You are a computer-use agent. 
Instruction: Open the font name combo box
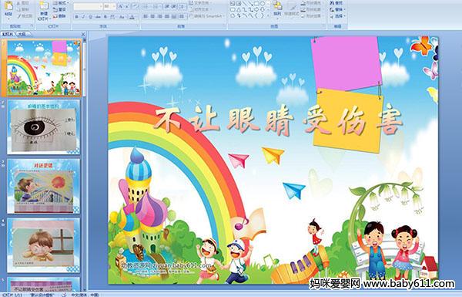[88, 6]
